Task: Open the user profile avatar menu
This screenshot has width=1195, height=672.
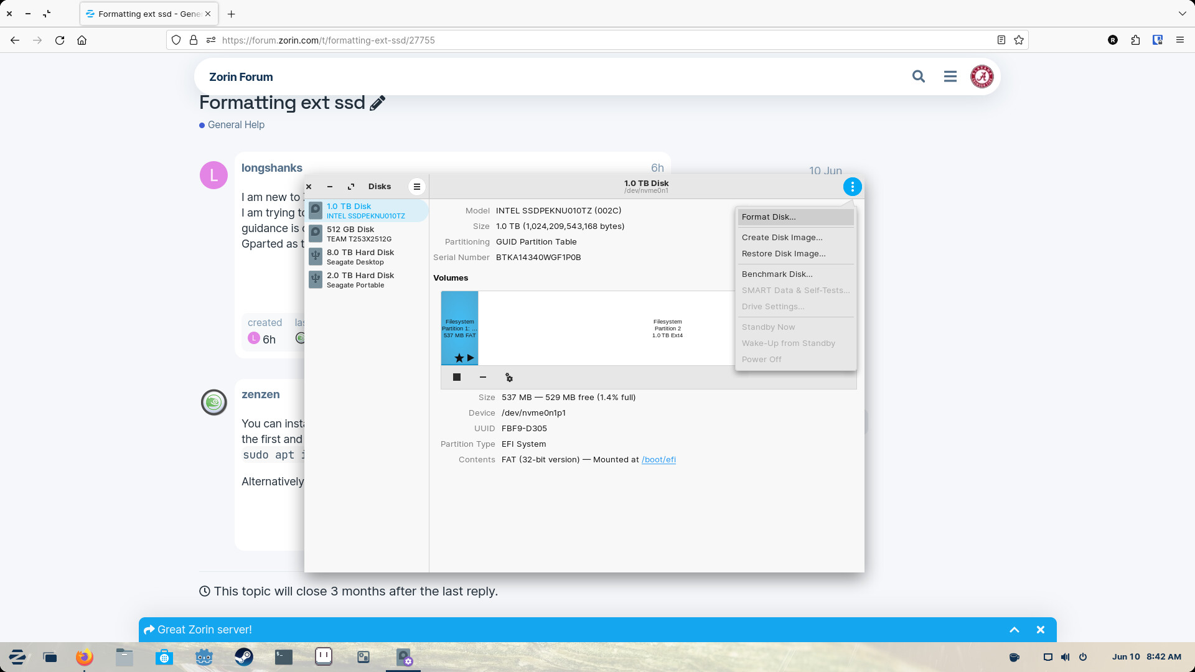Action: click(x=982, y=77)
